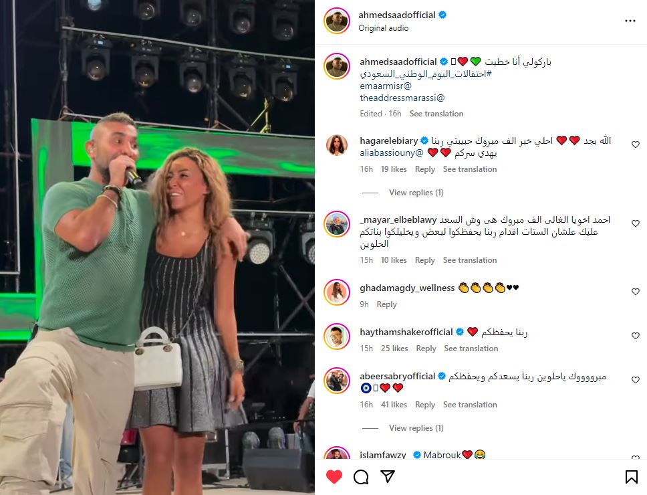Expand View replies under hagarelebiary comment
This screenshot has height=495, width=647.
(416, 193)
